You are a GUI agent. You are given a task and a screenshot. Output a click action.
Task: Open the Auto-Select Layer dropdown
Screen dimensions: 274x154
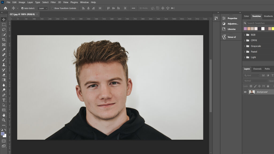pos(43,8)
